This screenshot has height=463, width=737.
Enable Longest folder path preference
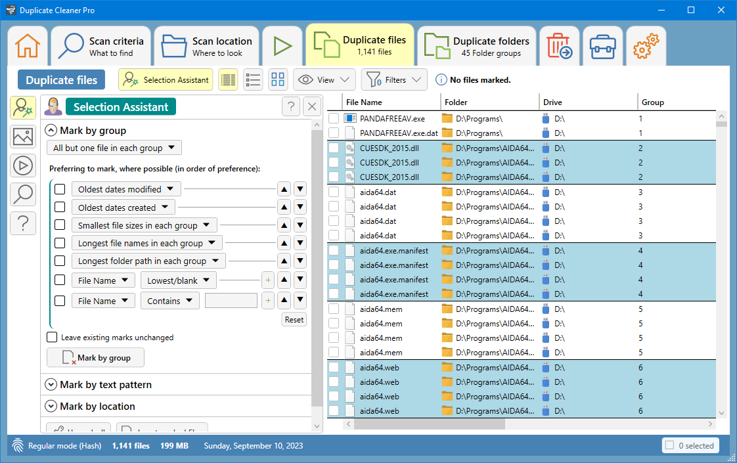[x=60, y=261]
